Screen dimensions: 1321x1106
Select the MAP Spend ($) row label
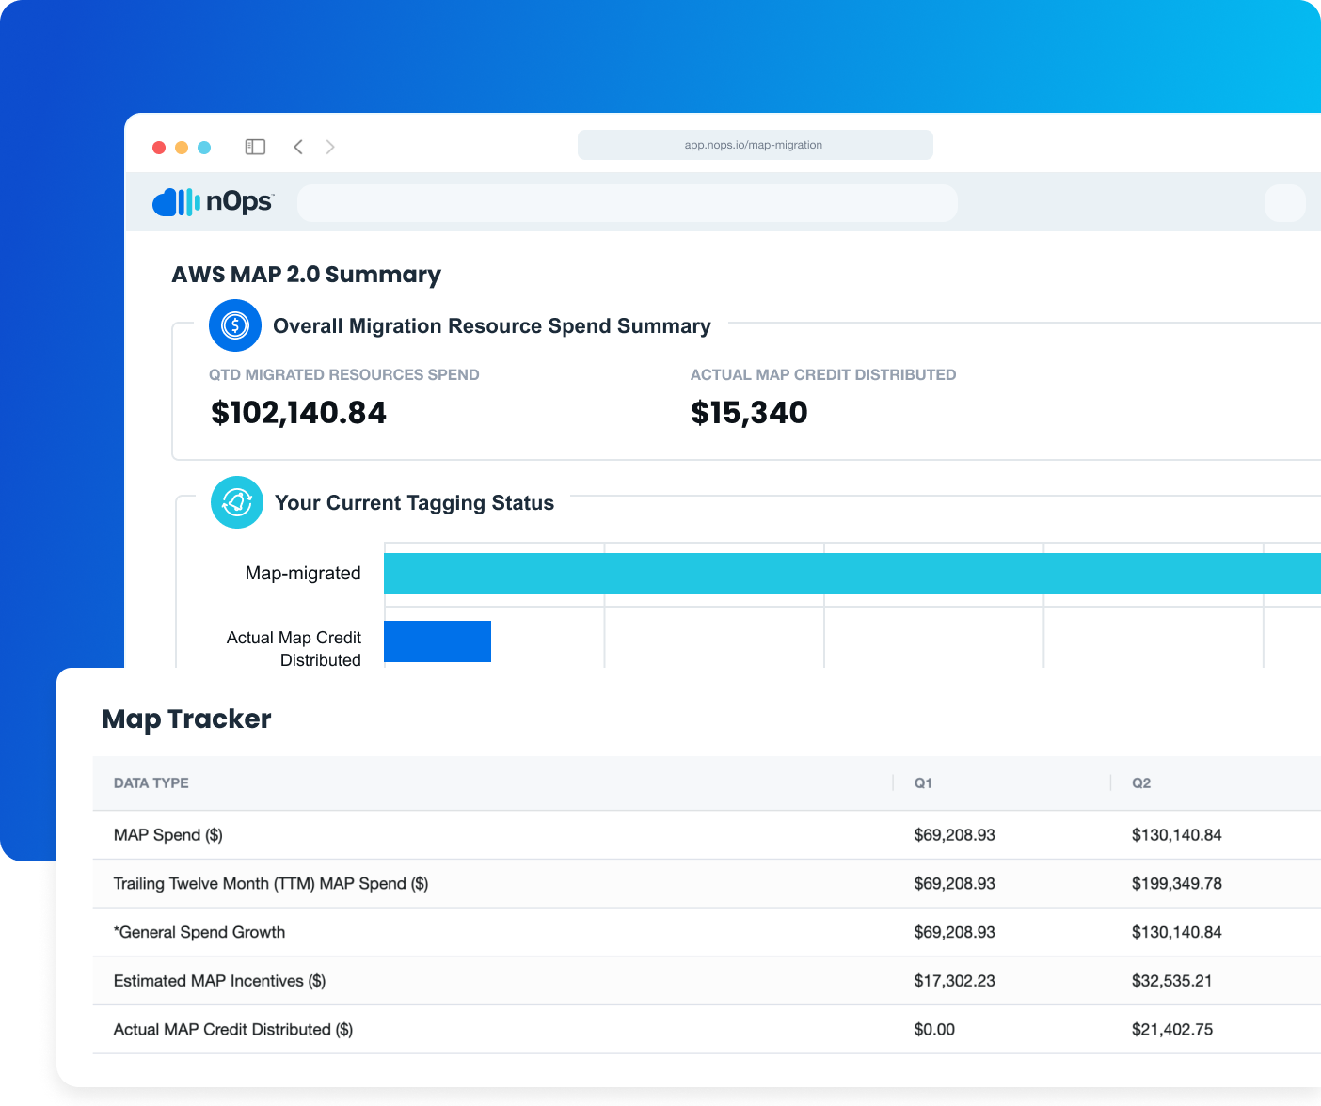[x=168, y=835]
